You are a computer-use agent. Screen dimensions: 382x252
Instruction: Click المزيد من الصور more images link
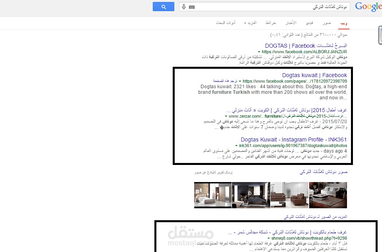tap(316, 217)
